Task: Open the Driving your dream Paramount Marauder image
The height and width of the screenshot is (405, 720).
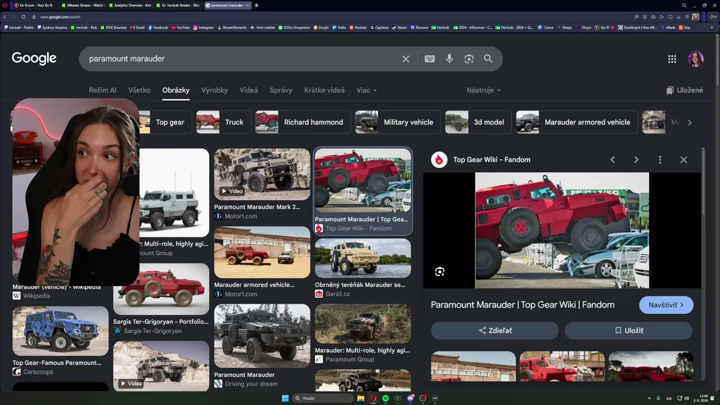Action: (262, 336)
